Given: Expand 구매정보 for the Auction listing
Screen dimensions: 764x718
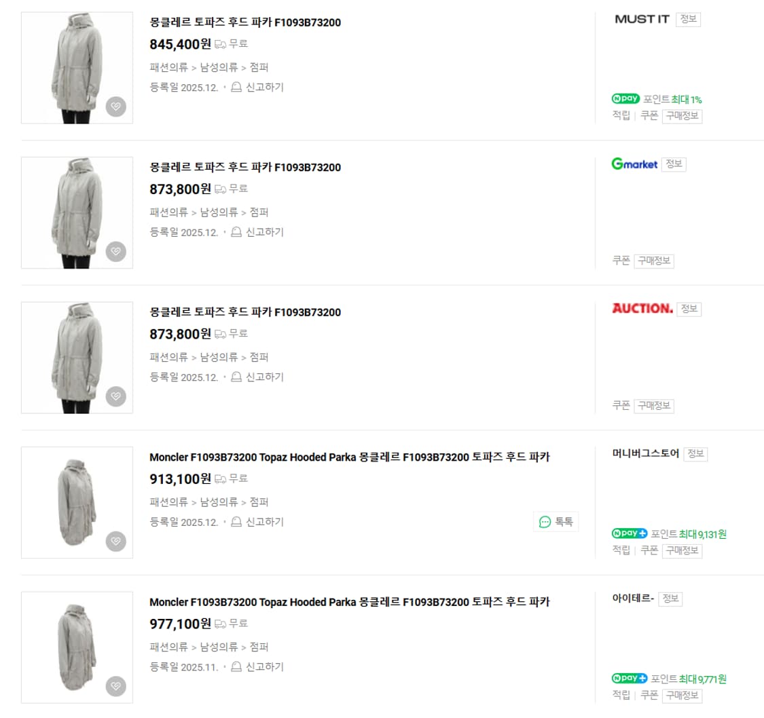Looking at the screenshot, I should point(654,406).
